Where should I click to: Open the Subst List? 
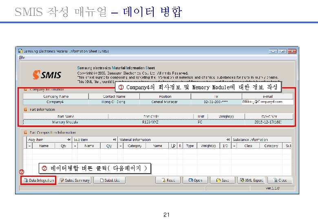(x=110, y=180)
